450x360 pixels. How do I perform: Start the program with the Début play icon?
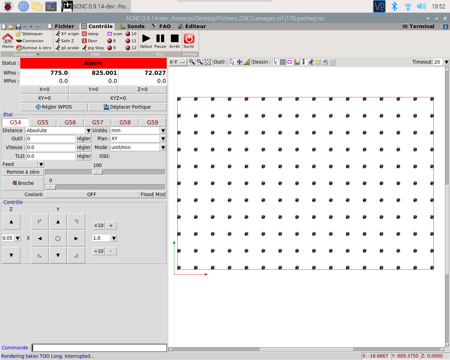tap(146, 38)
